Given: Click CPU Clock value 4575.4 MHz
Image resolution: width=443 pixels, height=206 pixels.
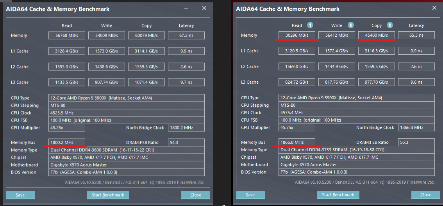Looking at the screenshot, I should [x=356, y=113].
